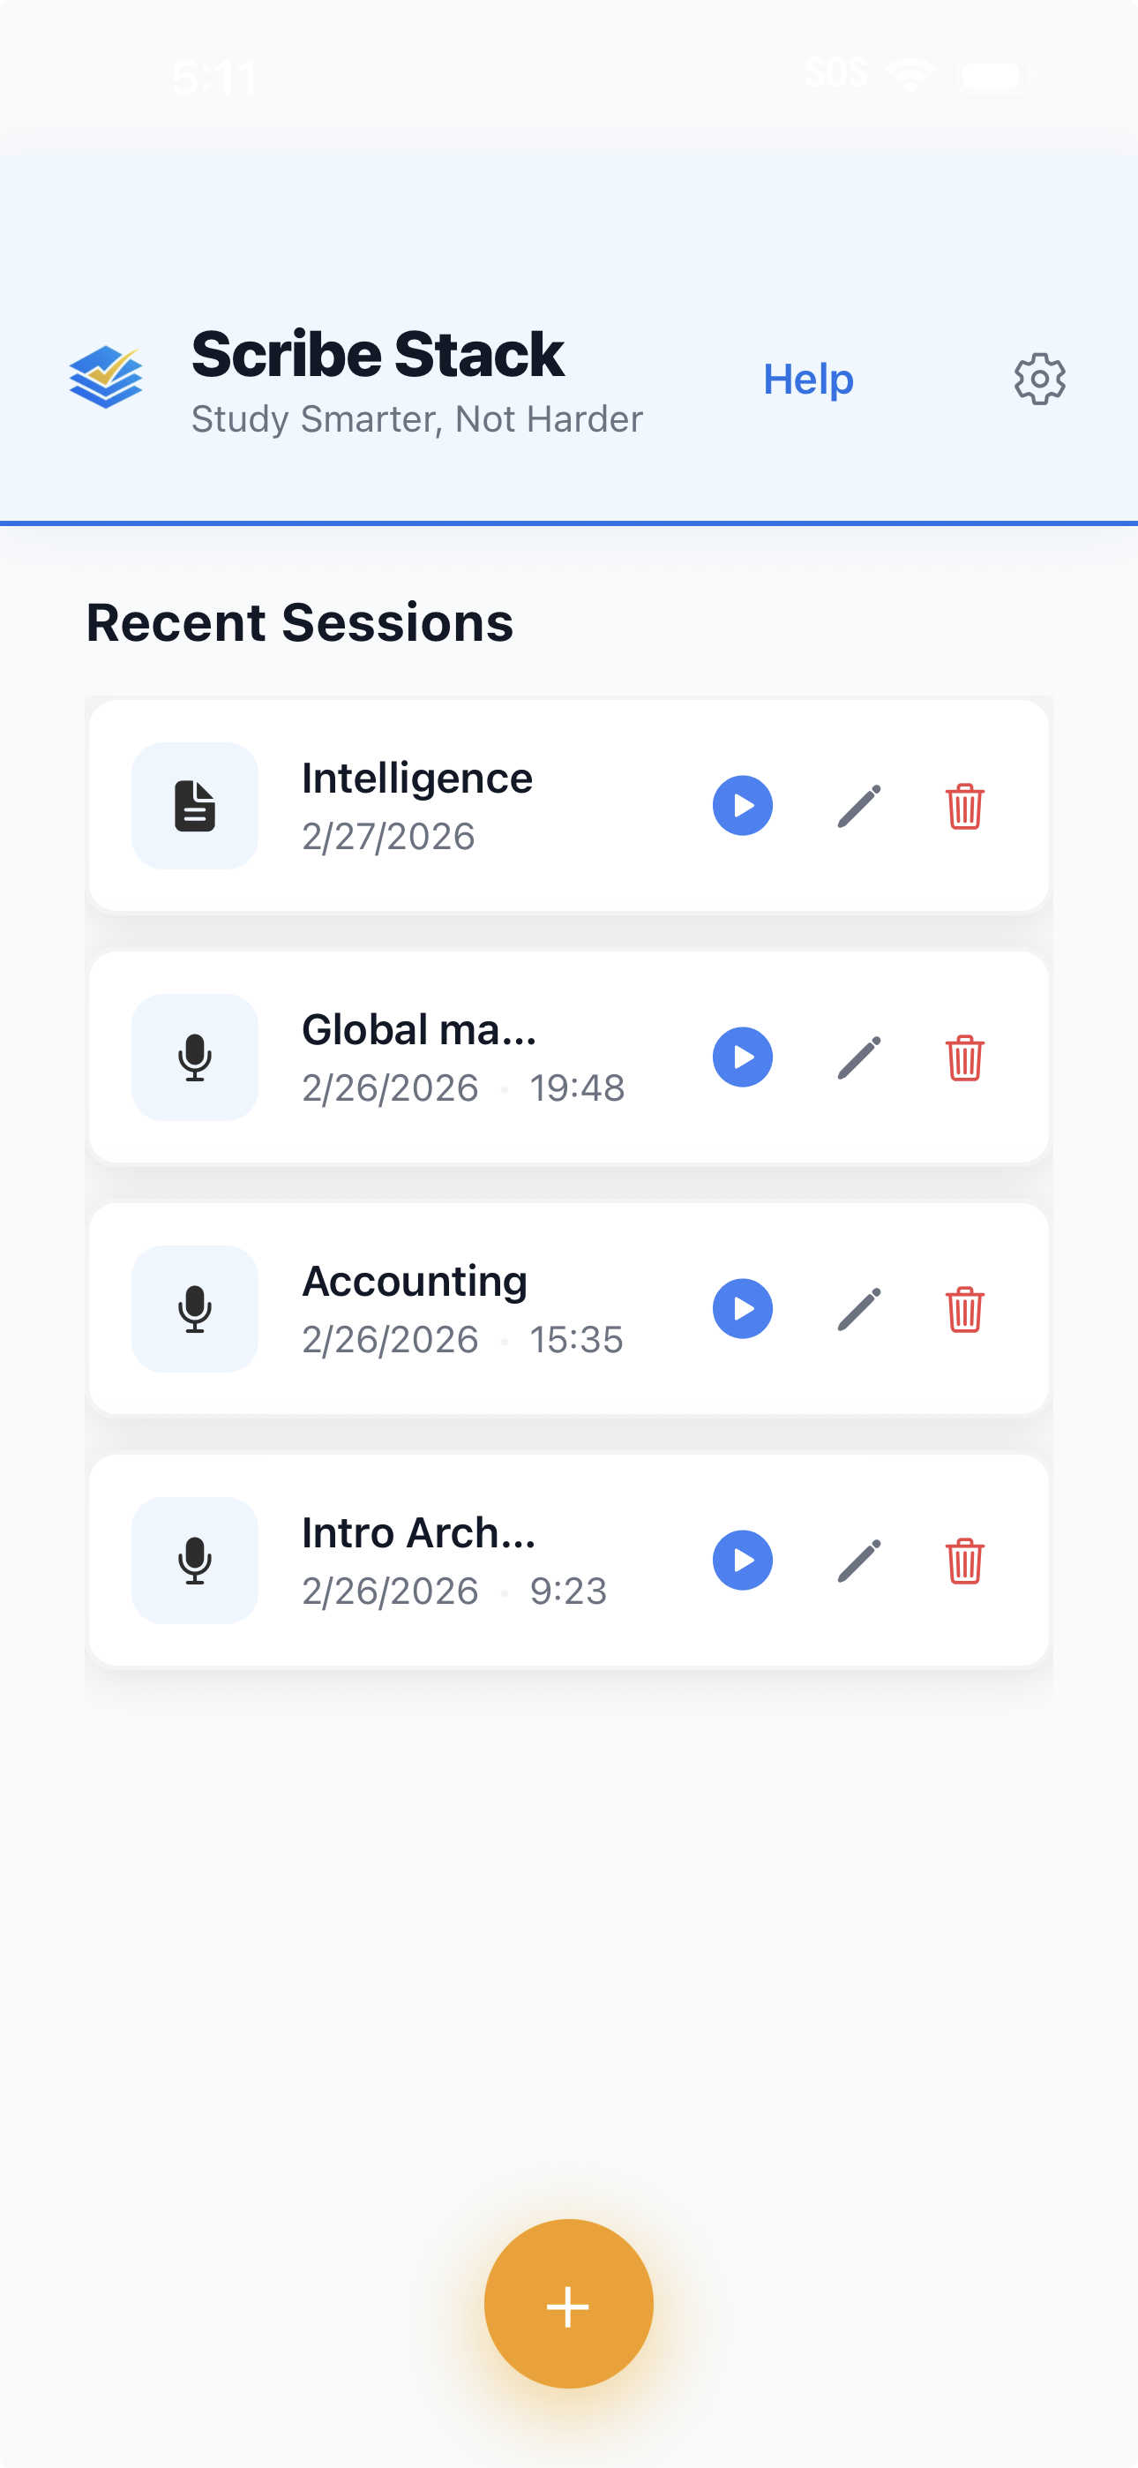1138x2468 pixels.
Task: Edit the Accounting session with pencil
Action: [859, 1309]
